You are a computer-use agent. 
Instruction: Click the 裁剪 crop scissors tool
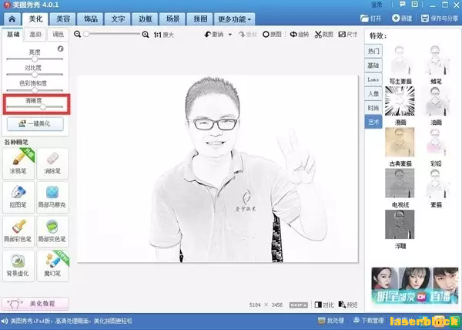click(x=323, y=35)
